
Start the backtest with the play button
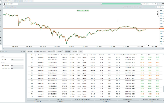[156, 4]
